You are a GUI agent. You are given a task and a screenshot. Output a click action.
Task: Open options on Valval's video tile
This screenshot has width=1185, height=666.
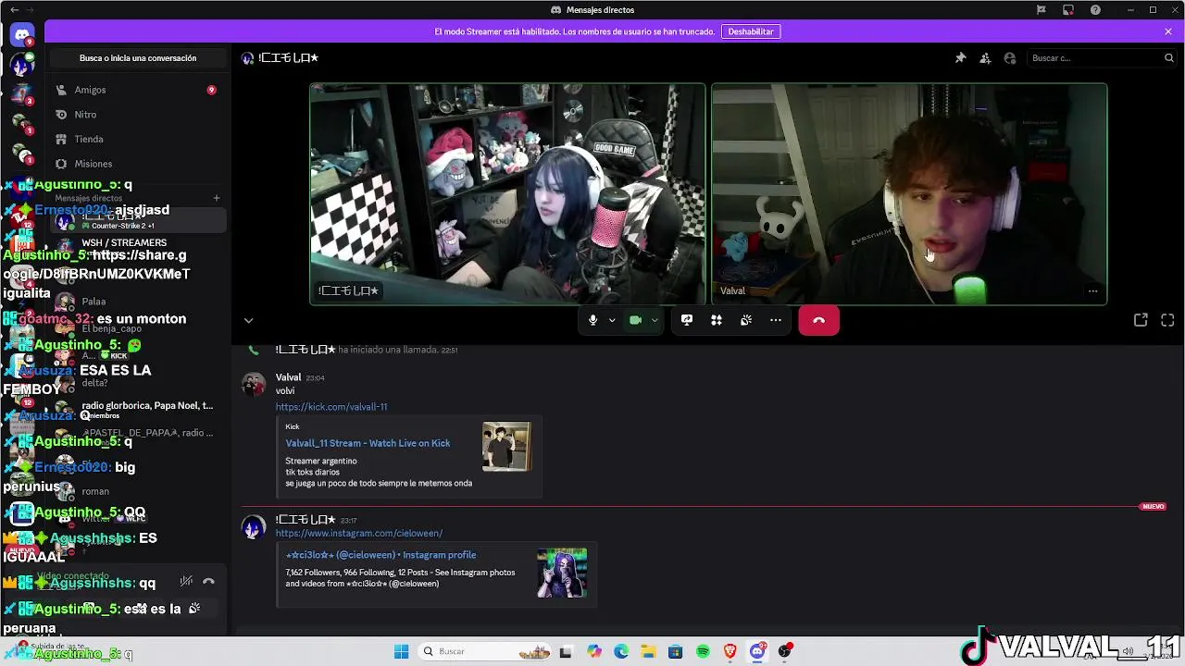1092,291
